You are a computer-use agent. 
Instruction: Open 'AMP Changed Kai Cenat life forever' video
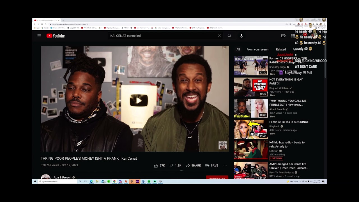[x=289, y=166]
